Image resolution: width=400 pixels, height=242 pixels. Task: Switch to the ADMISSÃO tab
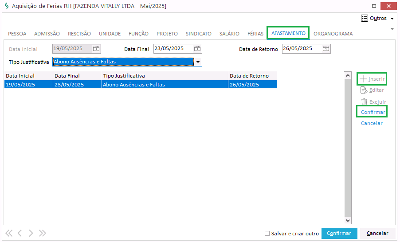[x=47, y=34]
